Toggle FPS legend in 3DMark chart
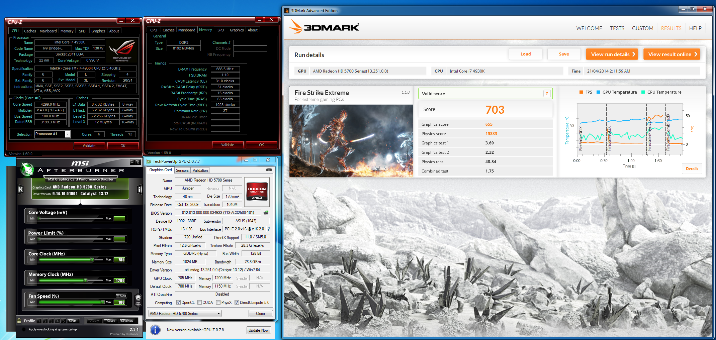Viewport: 716px width, 340px height. (x=586, y=92)
